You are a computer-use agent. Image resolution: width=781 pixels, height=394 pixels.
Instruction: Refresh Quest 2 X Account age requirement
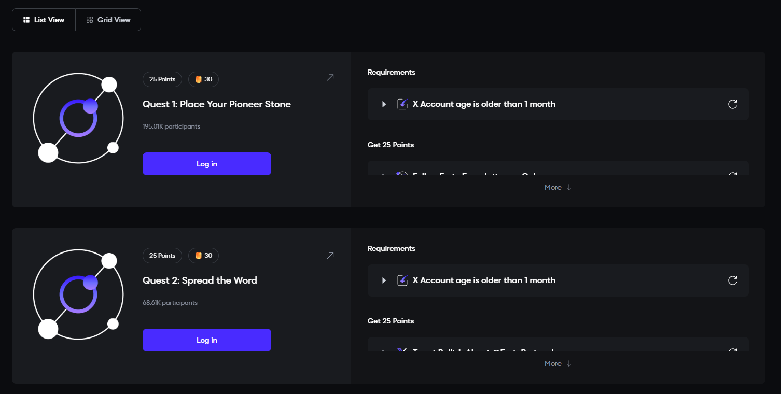click(x=733, y=280)
